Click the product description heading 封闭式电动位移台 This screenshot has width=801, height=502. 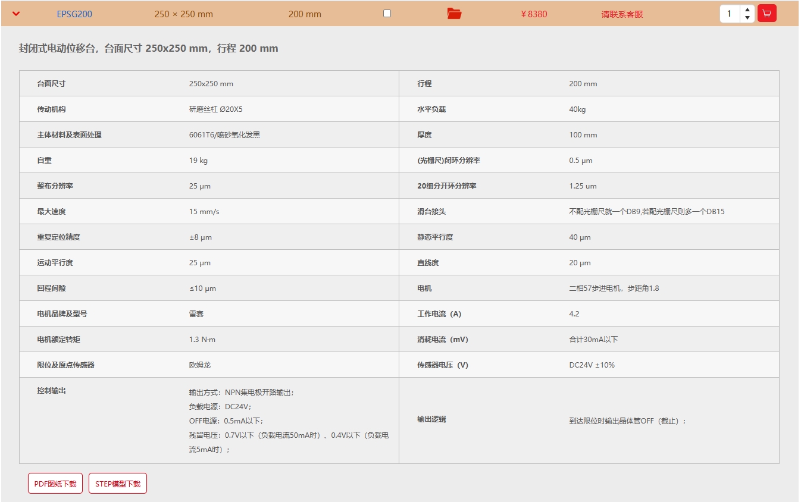[148, 49]
